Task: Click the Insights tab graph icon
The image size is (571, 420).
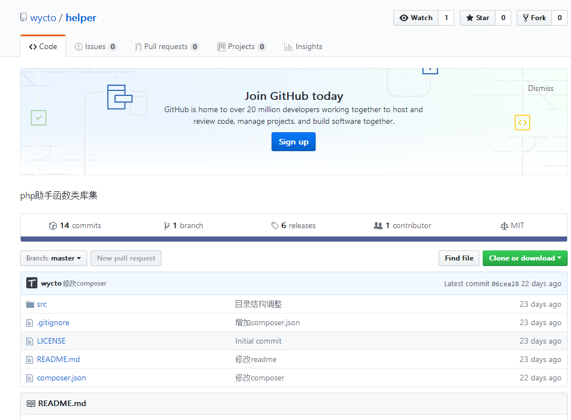Action: pyautogui.click(x=288, y=47)
